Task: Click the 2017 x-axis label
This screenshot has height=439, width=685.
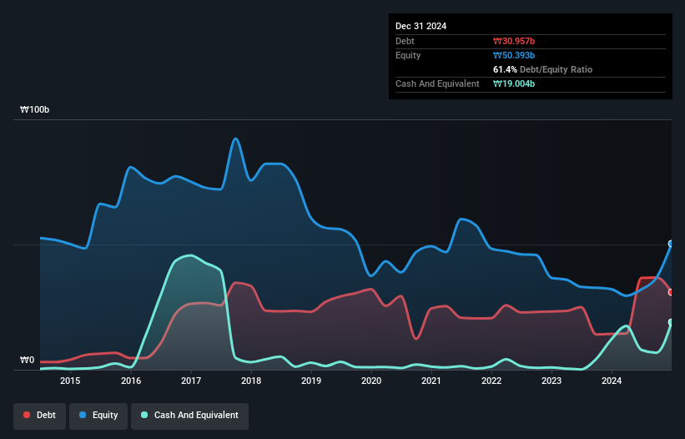Action: pyautogui.click(x=191, y=381)
